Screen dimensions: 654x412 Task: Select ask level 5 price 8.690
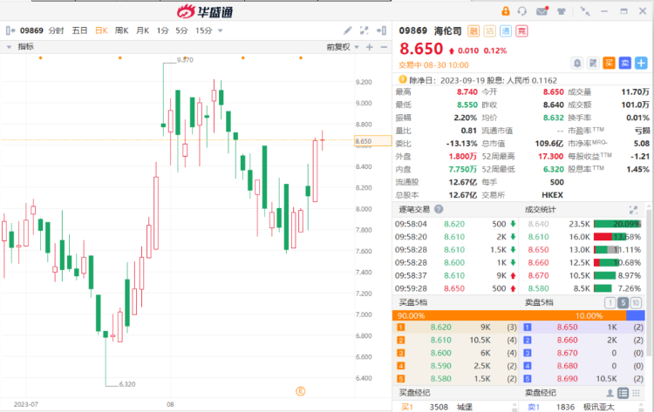click(568, 379)
